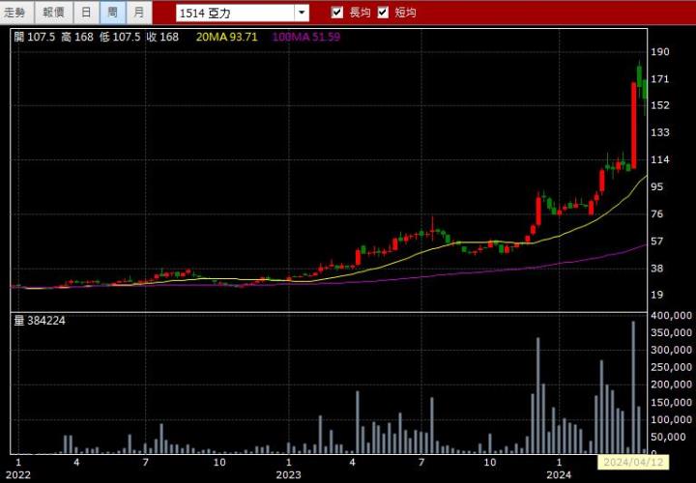Click the 2022 year marker on time axis

[x=19, y=474]
